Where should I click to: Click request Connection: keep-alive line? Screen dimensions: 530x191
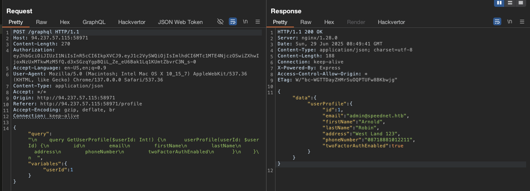(x=46, y=116)
